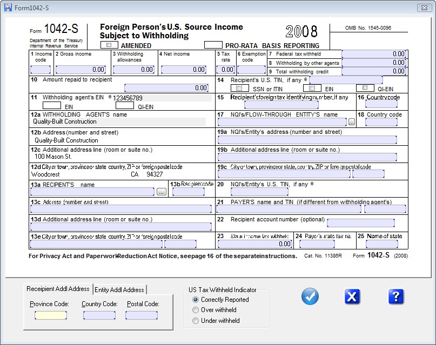Click box 18 Country code field
Viewport: 436px width, 345px height.
click(x=381, y=122)
